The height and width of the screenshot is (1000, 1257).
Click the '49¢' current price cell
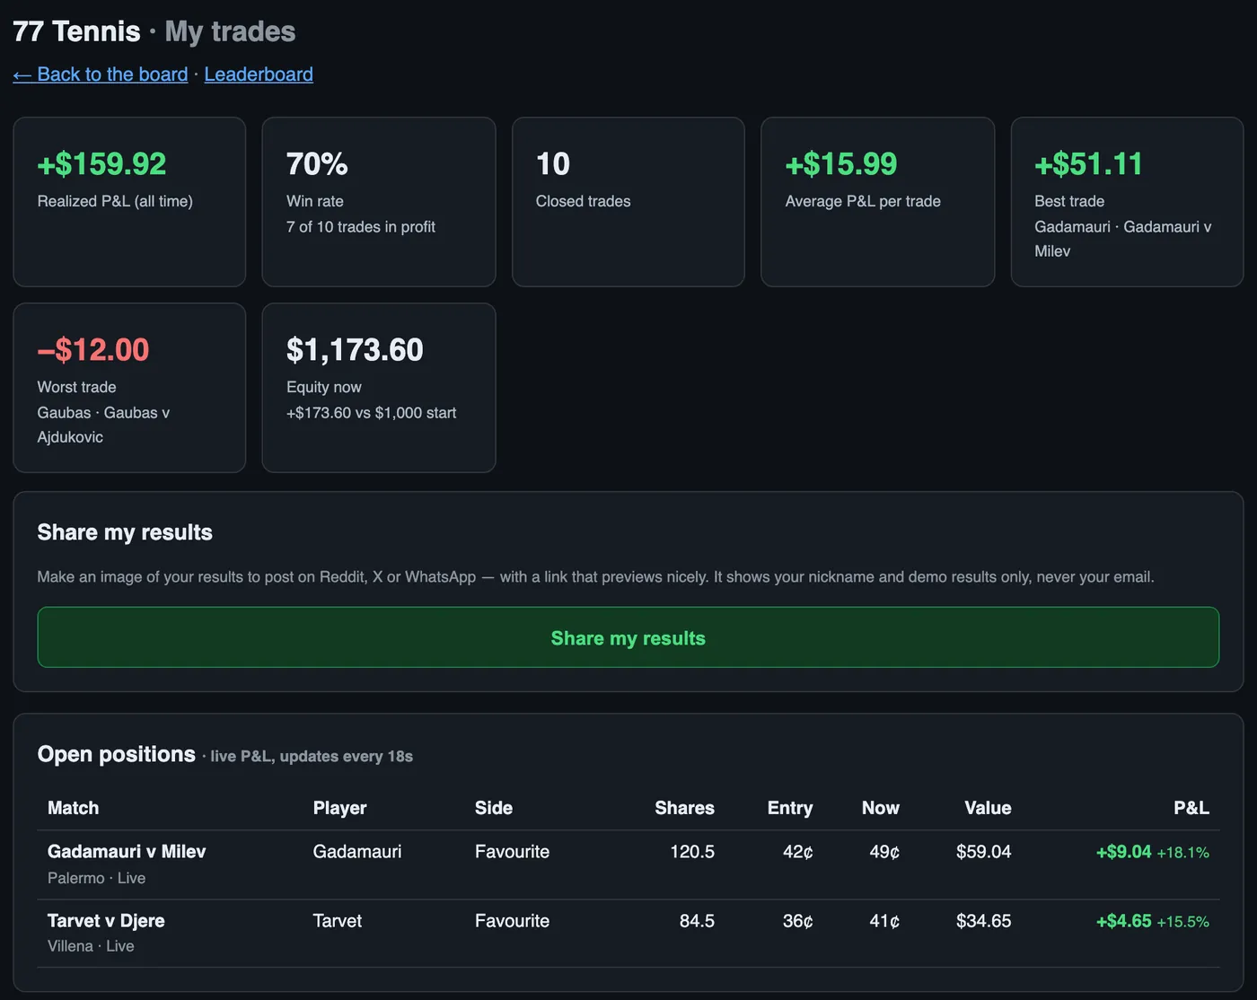point(884,851)
